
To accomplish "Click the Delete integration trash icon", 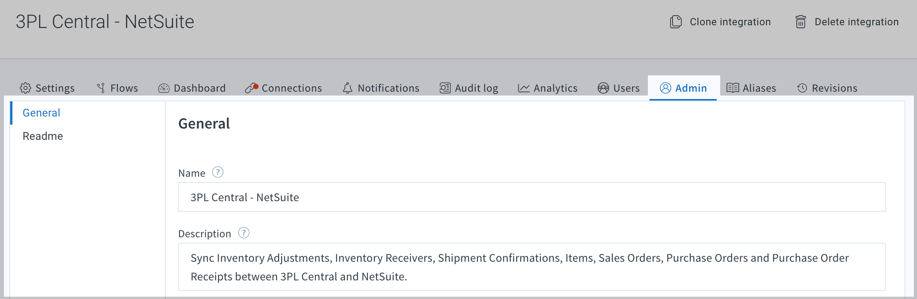I will [801, 22].
